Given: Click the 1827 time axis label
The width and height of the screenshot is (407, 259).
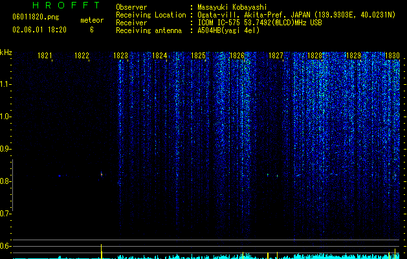Looking at the screenshot, I should coord(276,55).
